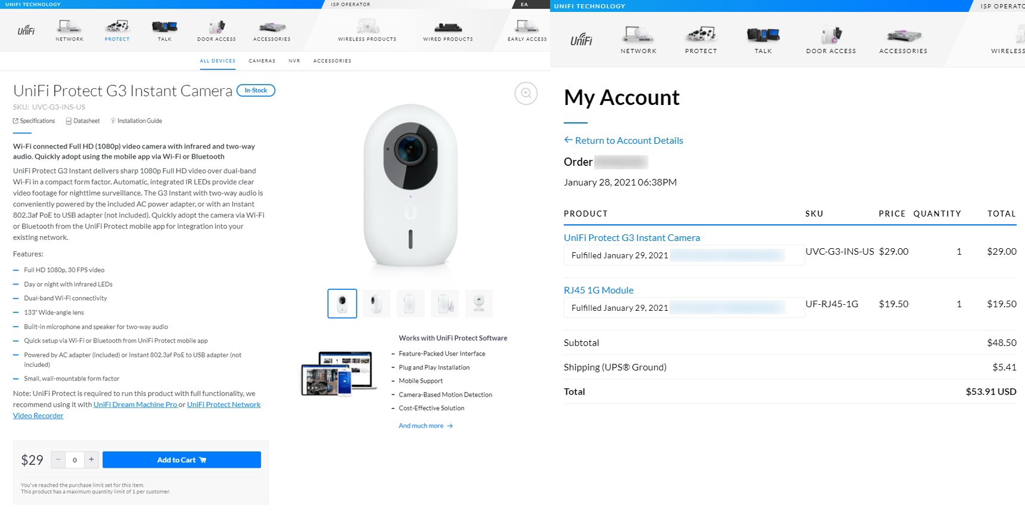Viewport: 1025px width, 516px height.
Task: Click the main camera product image
Action: (410, 186)
